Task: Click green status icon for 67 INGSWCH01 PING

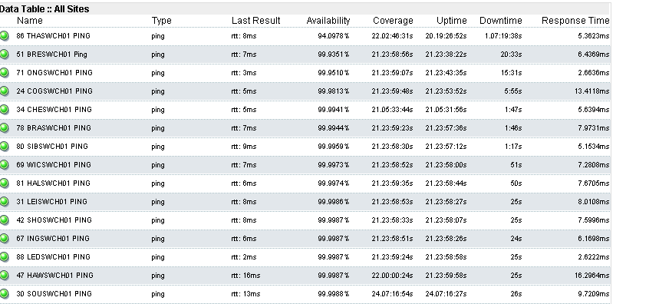Action: pyautogui.click(x=4, y=239)
